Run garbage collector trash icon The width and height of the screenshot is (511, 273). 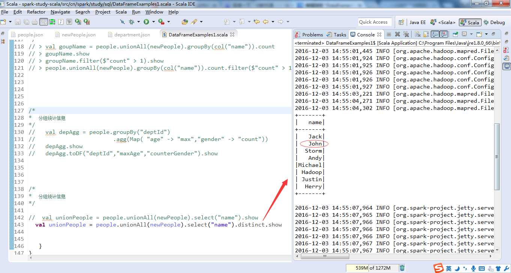tap(402, 268)
